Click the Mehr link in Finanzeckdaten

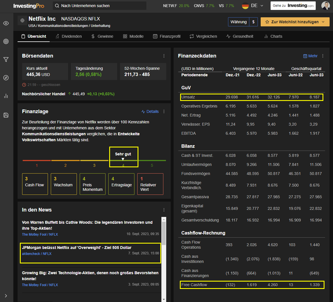310,56
